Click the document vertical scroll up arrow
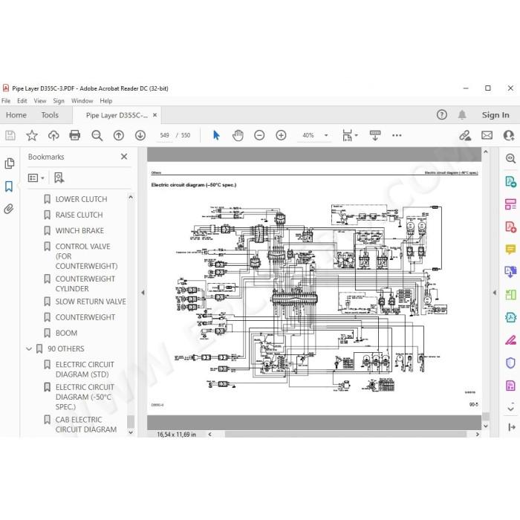The width and height of the screenshot is (520, 520). point(486,152)
